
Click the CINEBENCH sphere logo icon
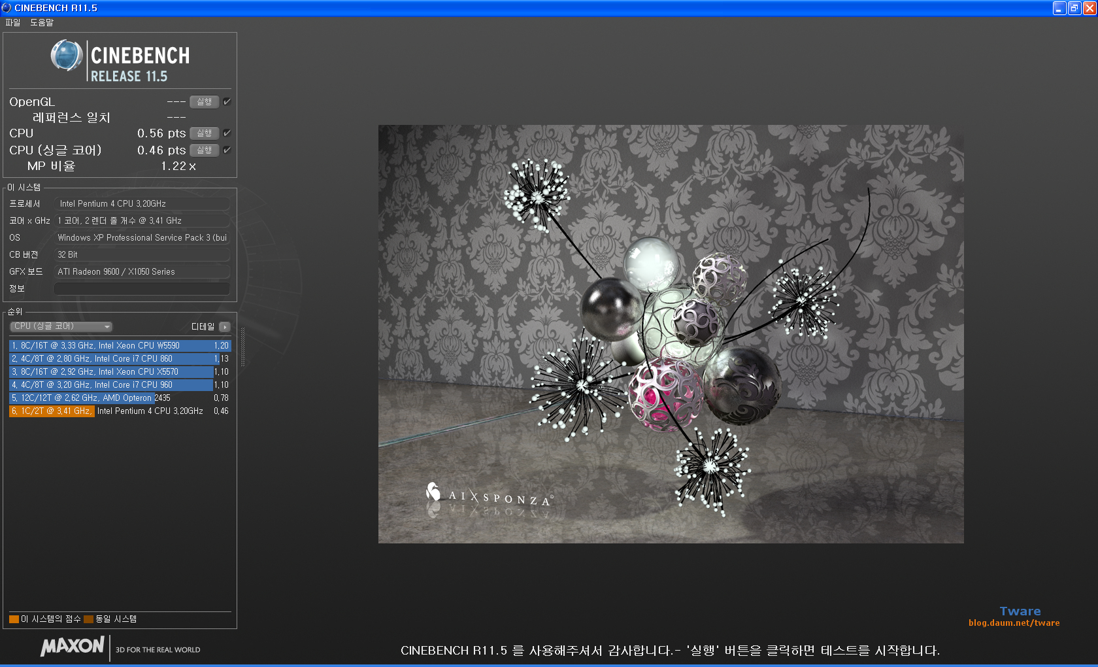click(x=67, y=56)
